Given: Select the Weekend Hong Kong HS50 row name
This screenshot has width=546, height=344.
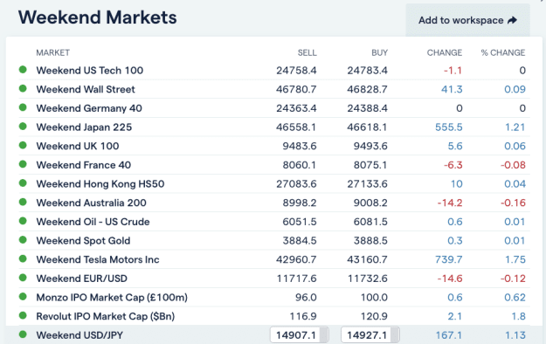Looking at the screenshot, I should 100,184.
